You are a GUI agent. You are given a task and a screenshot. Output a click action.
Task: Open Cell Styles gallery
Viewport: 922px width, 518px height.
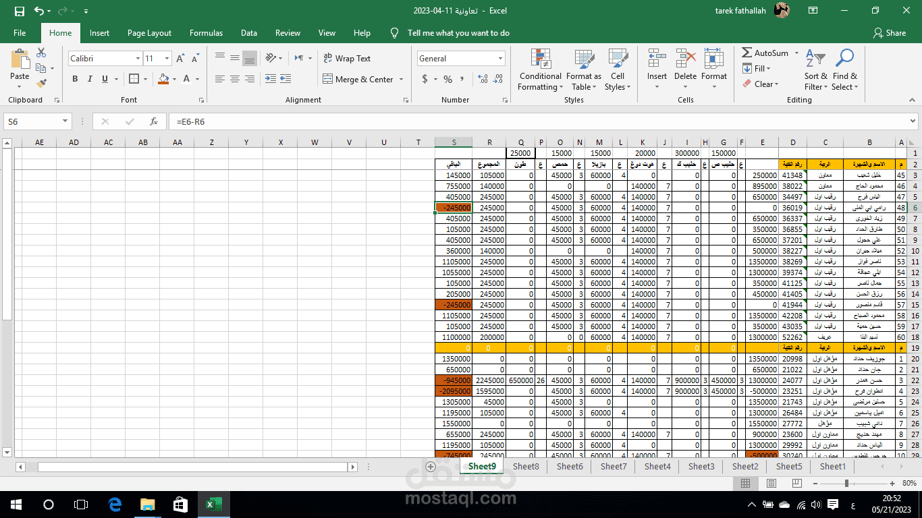tap(618, 70)
